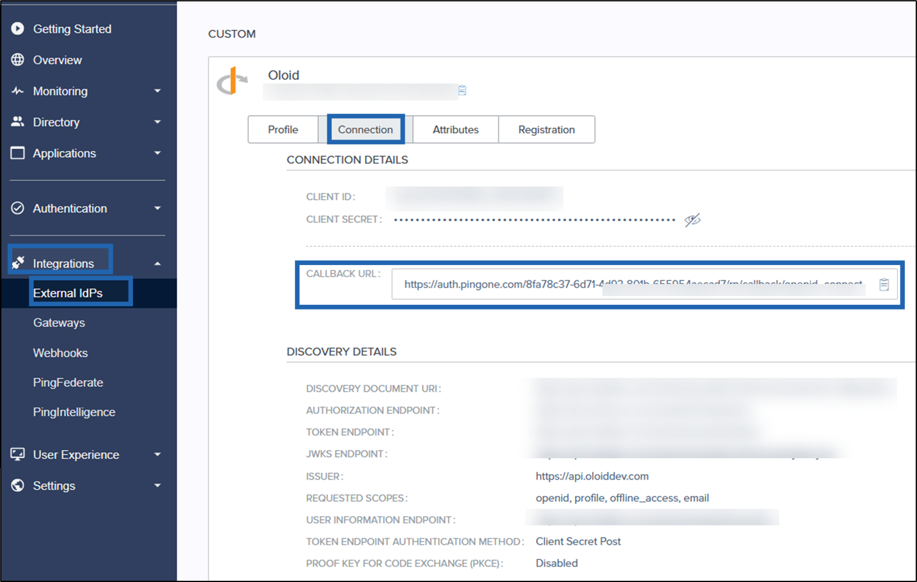Click the User Experience monitor icon
This screenshot has width=917, height=582.
(x=18, y=454)
